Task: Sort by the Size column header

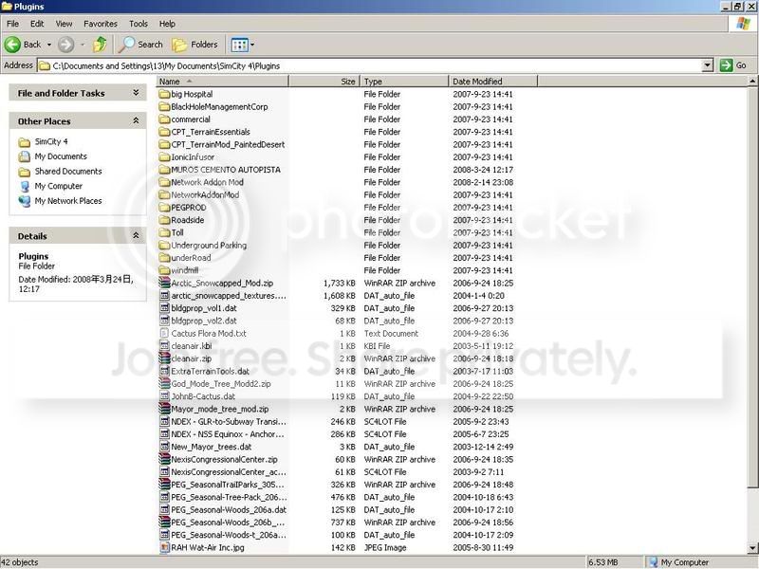Action: pyautogui.click(x=324, y=82)
